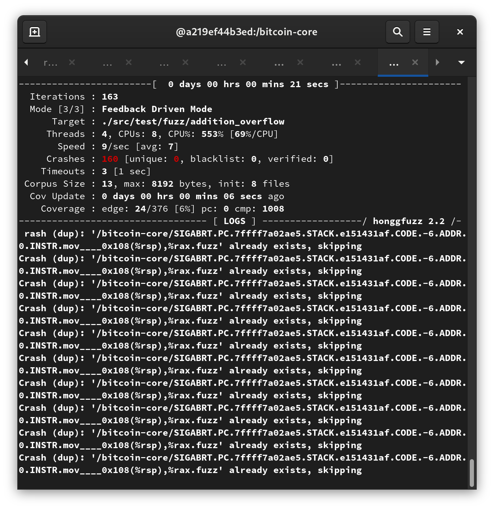This screenshot has height=509, width=494.
Task: Close the third terminal tab
Action: click(x=185, y=62)
